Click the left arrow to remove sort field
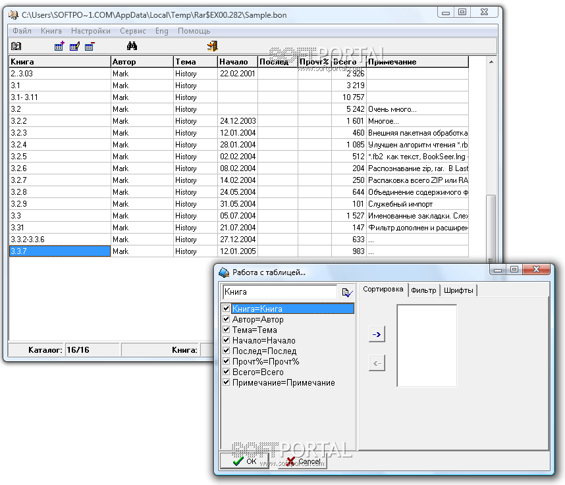The width and height of the screenshot is (565, 485). tap(377, 363)
